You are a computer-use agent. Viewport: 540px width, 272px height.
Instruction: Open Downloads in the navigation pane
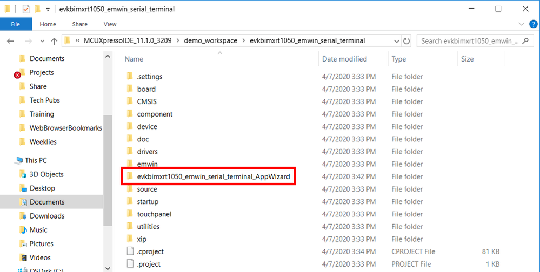pos(47,216)
